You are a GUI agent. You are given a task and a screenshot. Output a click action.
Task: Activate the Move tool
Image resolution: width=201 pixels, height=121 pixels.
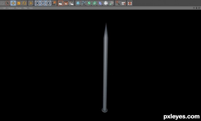[13, 3]
